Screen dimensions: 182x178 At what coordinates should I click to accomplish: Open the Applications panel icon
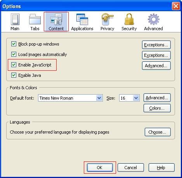82,19
